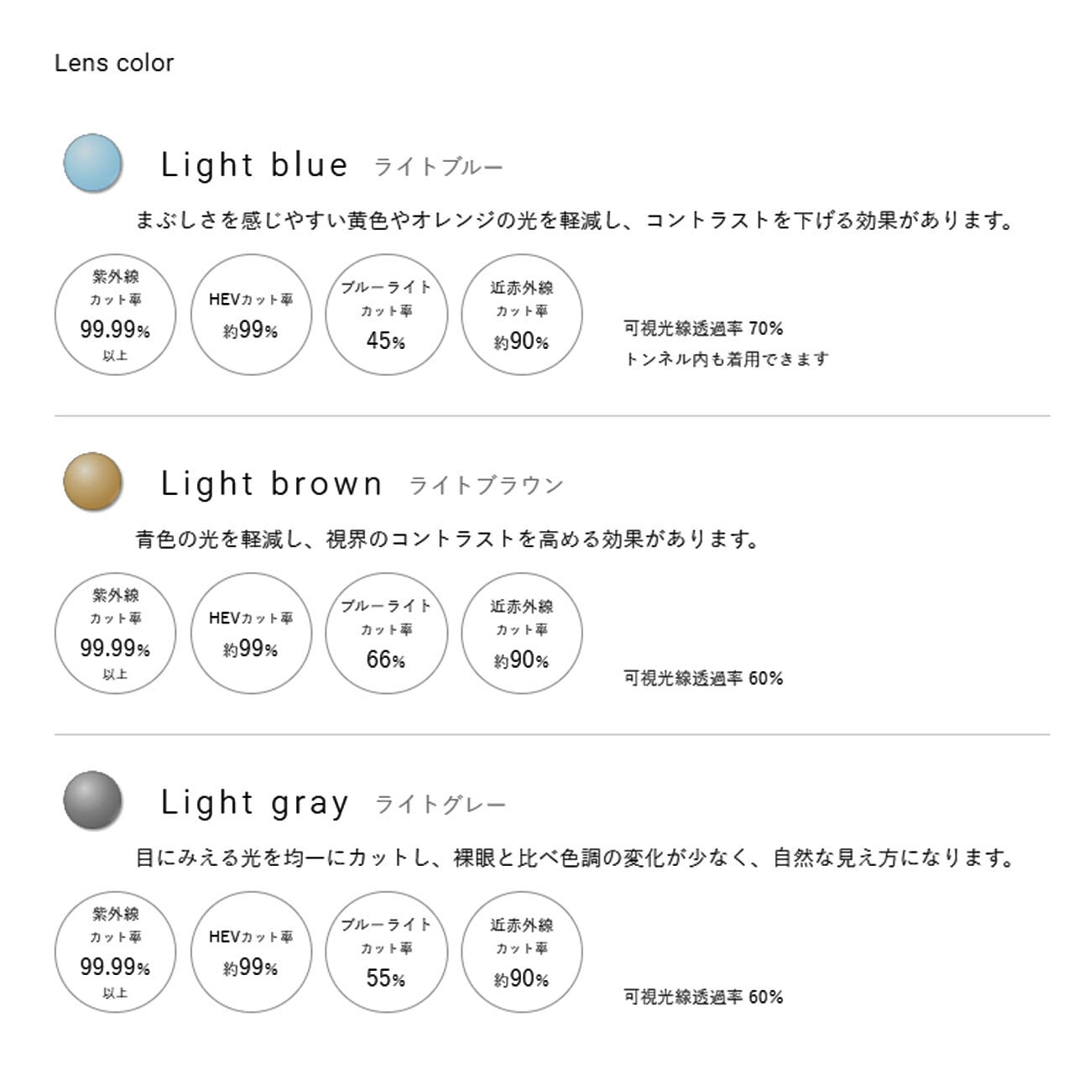This screenshot has height=1074, width=1074.
Task: Click the "Light gray" heading text
Action: [x=254, y=803]
